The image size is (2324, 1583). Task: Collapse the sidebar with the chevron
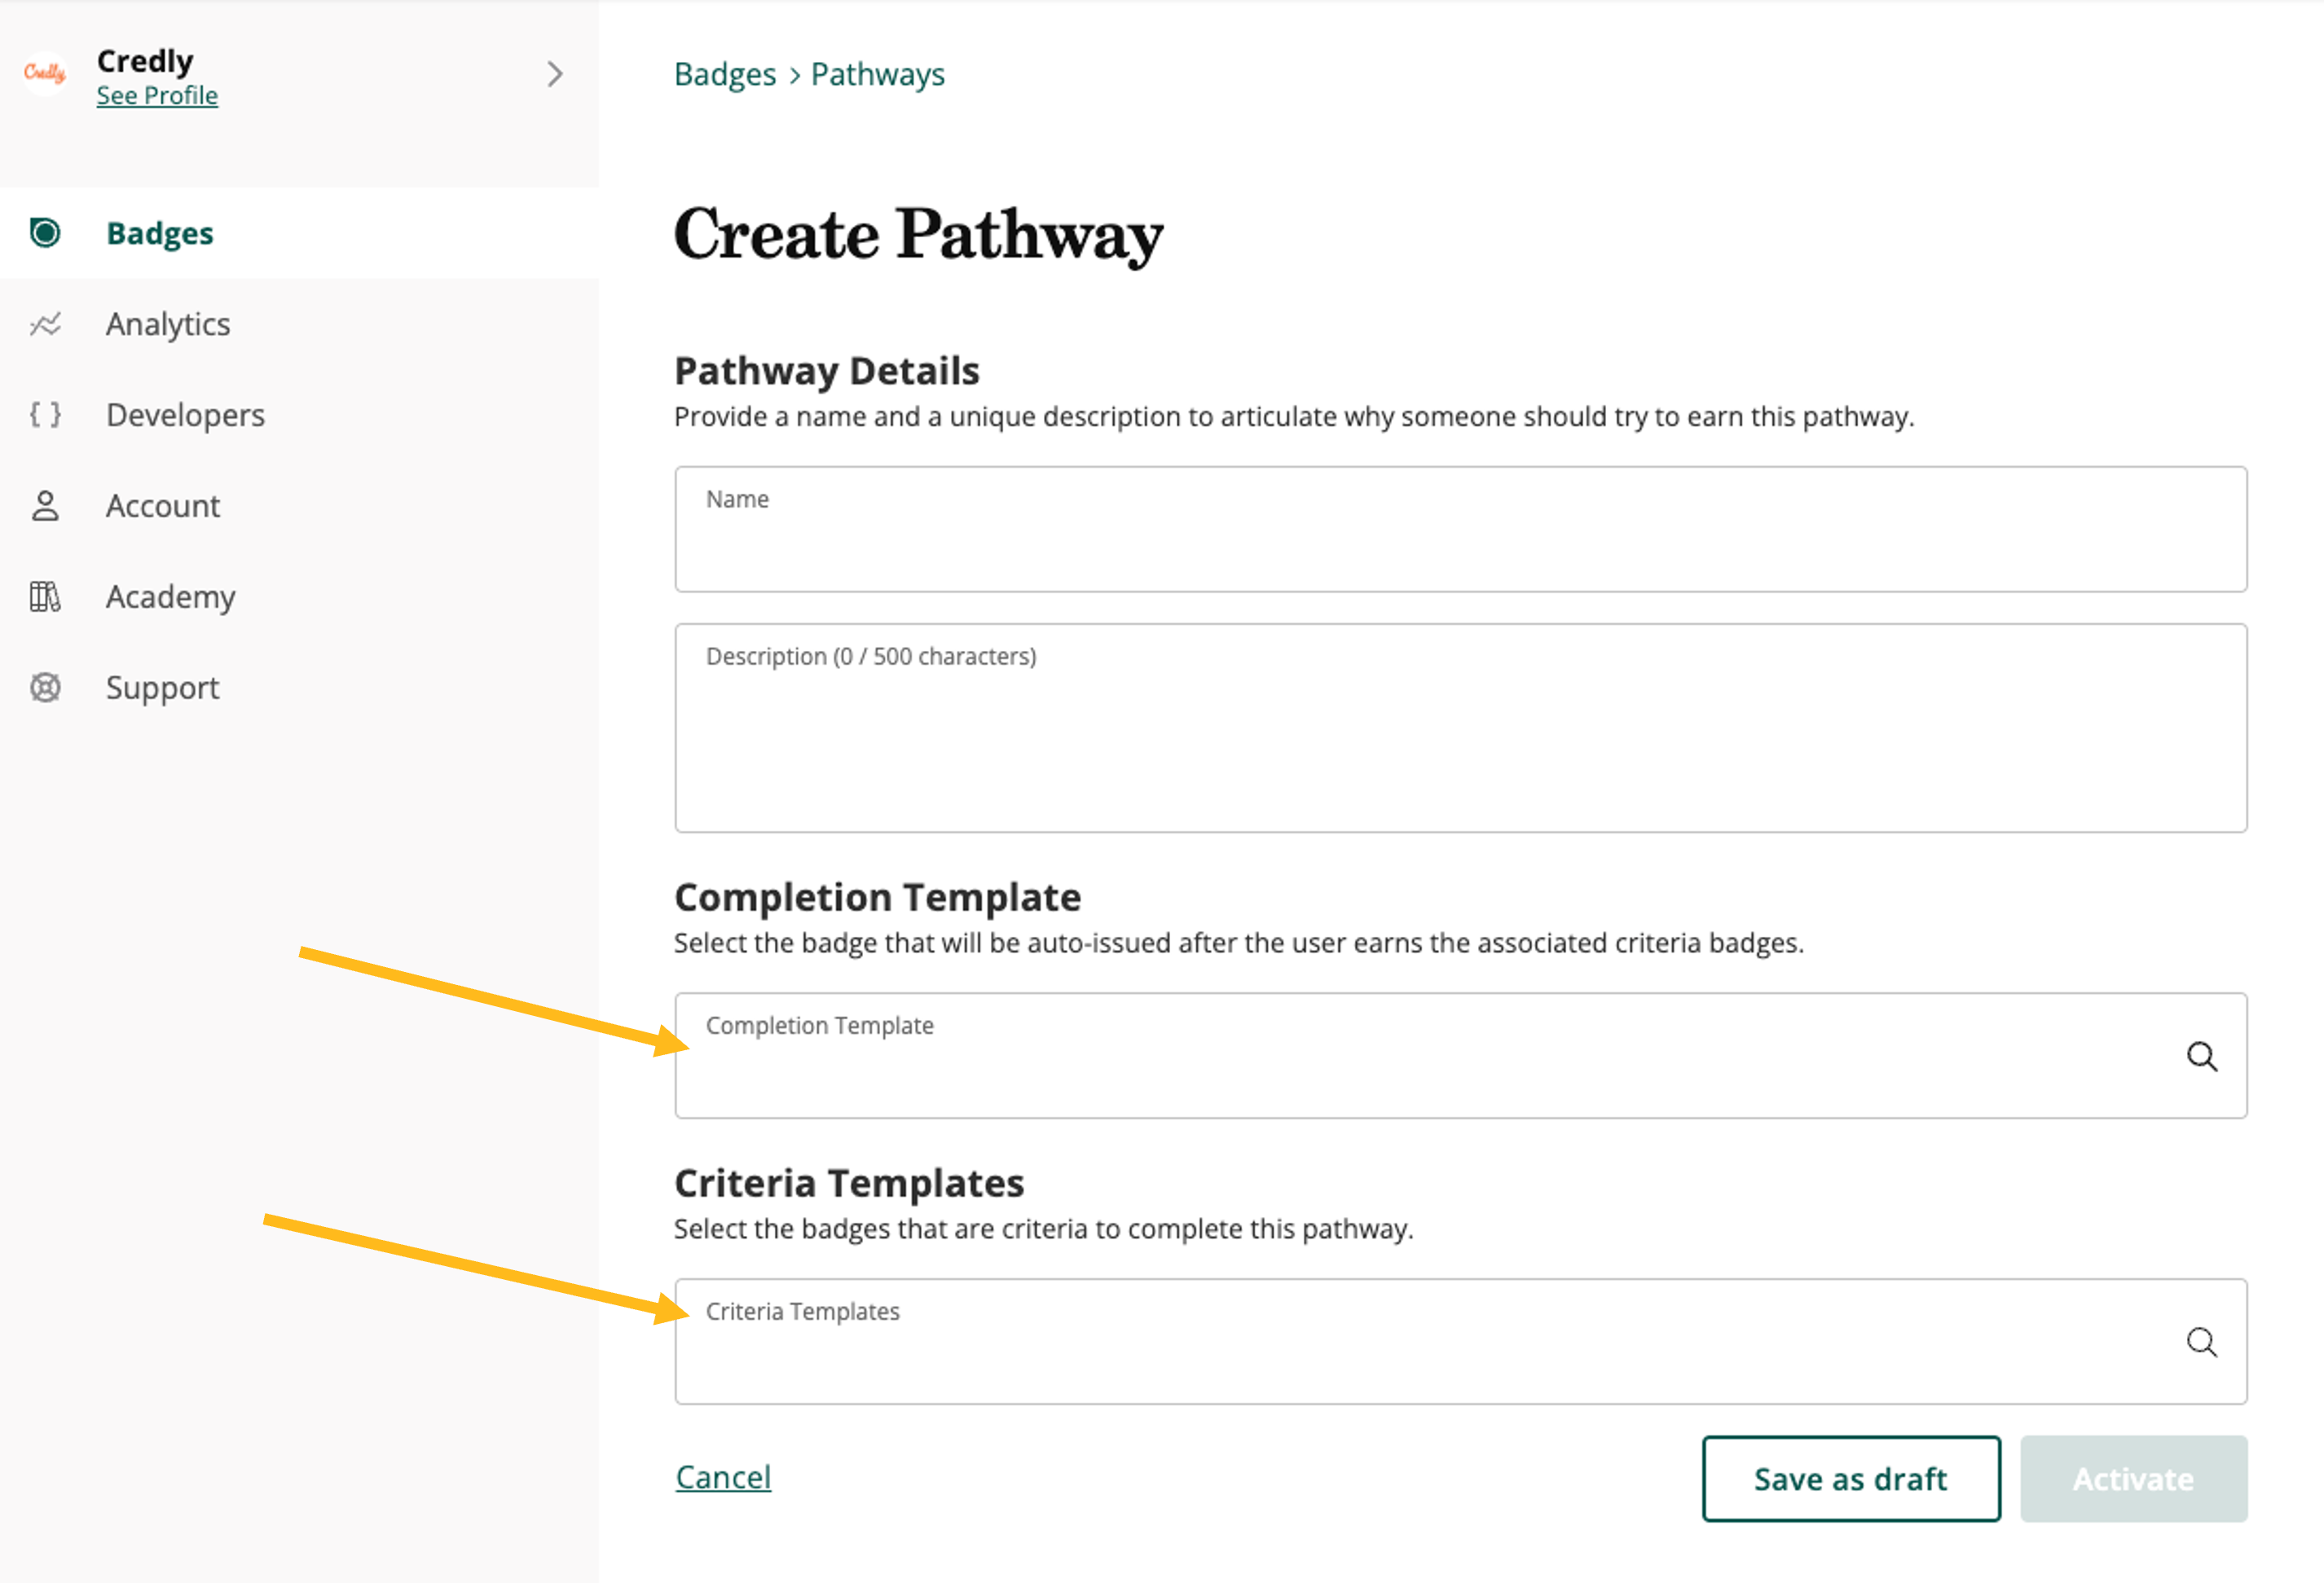point(556,74)
